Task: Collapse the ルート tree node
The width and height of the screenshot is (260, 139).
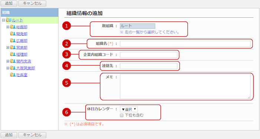Action: tap(3, 20)
